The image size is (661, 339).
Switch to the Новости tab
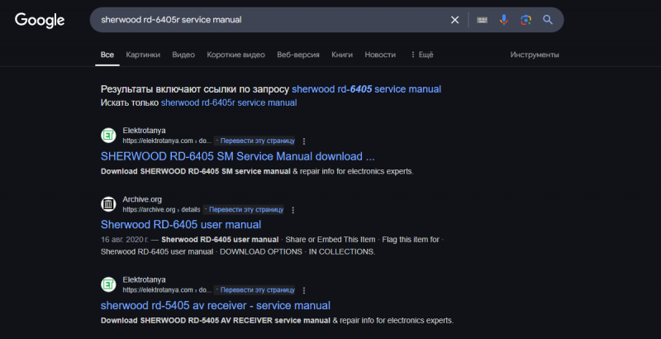click(x=380, y=55)
